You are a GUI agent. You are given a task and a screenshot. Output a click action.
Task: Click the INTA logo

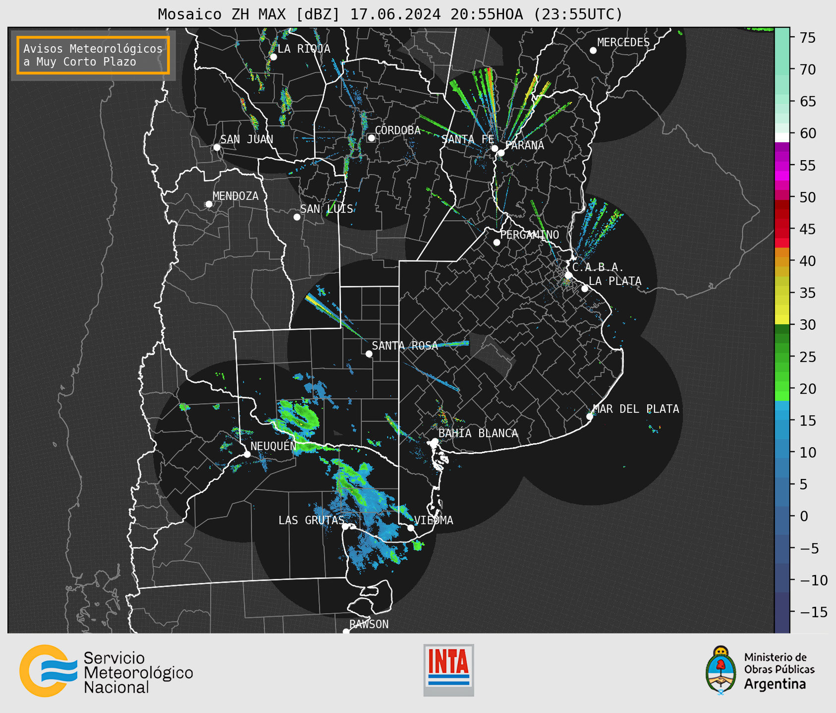[448, 670]
